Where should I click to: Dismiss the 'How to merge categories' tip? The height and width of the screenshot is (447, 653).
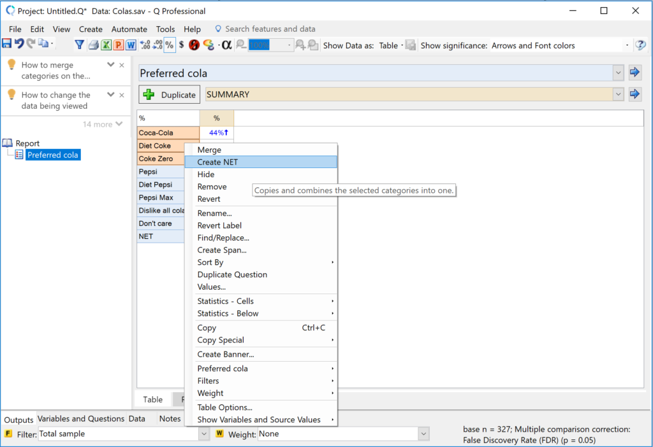coord(122,65)
